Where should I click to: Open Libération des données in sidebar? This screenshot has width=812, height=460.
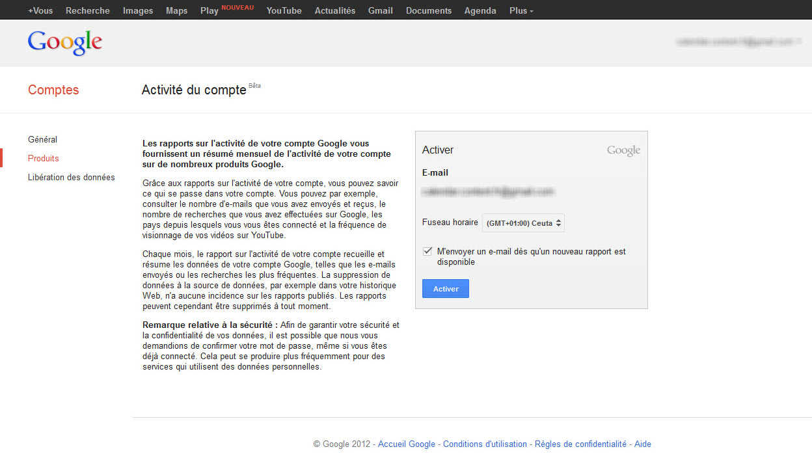(71, 177)
